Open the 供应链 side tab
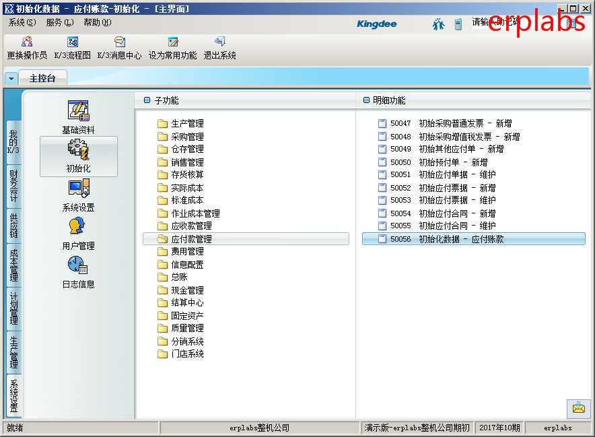 tap(13, 226)
